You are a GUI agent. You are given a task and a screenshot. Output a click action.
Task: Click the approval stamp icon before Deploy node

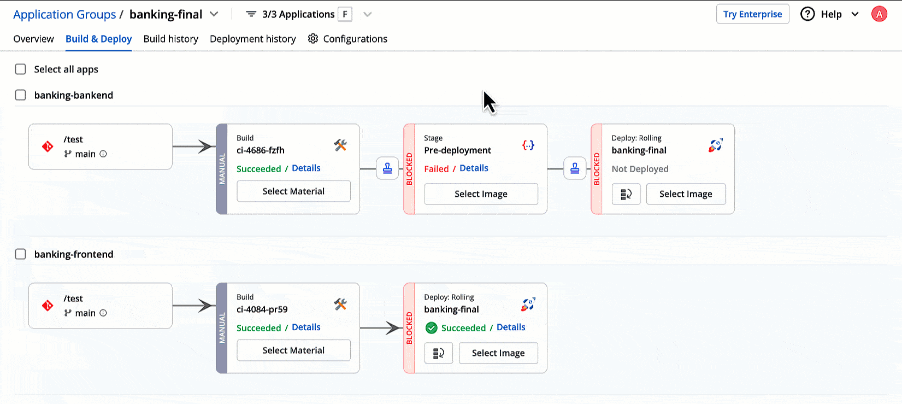[575, 168]
